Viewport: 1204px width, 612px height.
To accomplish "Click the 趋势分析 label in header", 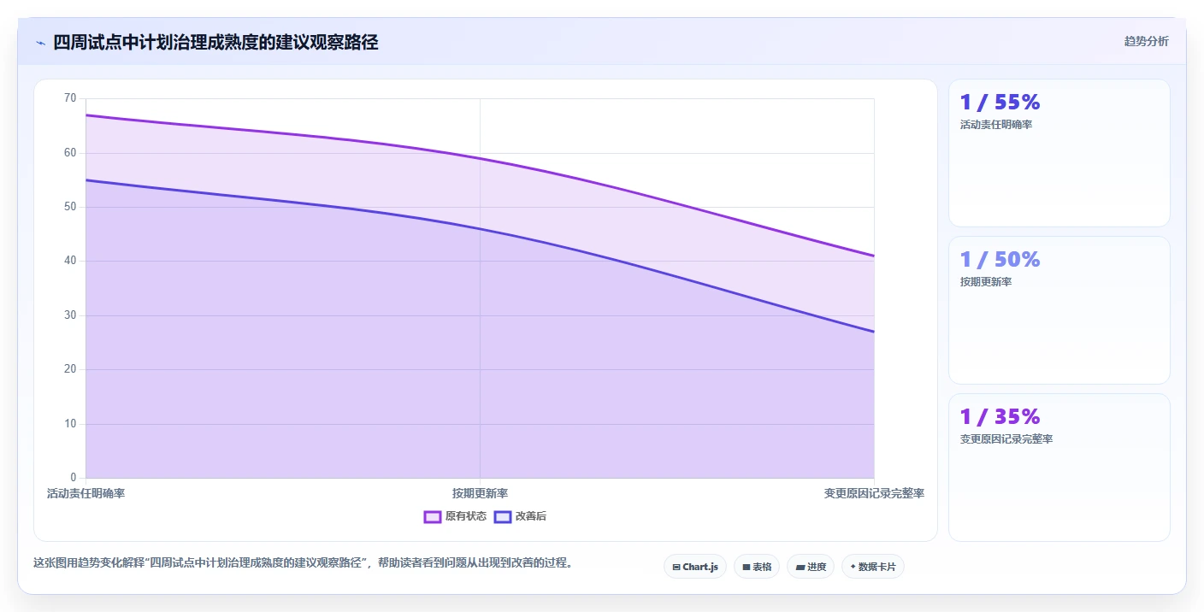I will click(x=1146, y=42).
